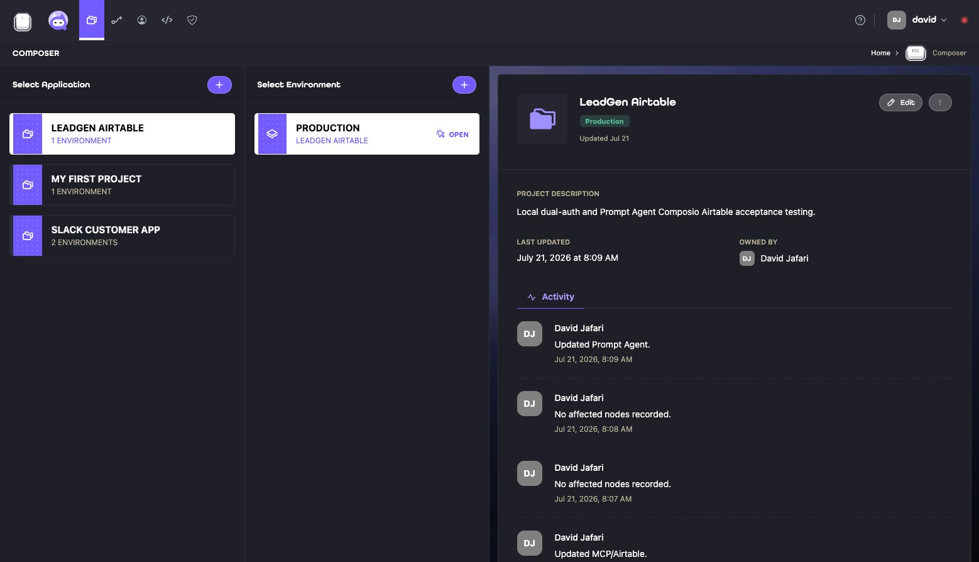Open the Production environment via OPEN

452,135
